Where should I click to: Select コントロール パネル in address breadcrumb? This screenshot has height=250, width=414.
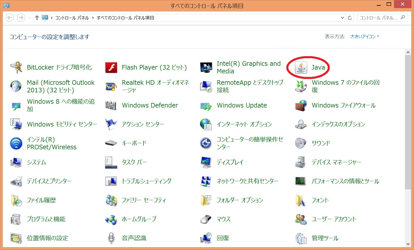72,18
